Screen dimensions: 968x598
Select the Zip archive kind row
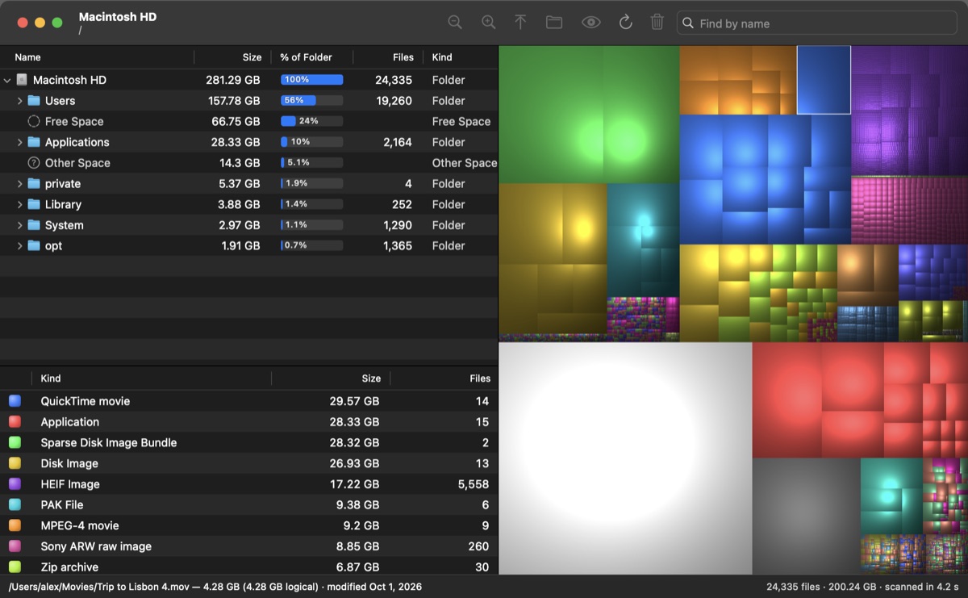point(249,567)
